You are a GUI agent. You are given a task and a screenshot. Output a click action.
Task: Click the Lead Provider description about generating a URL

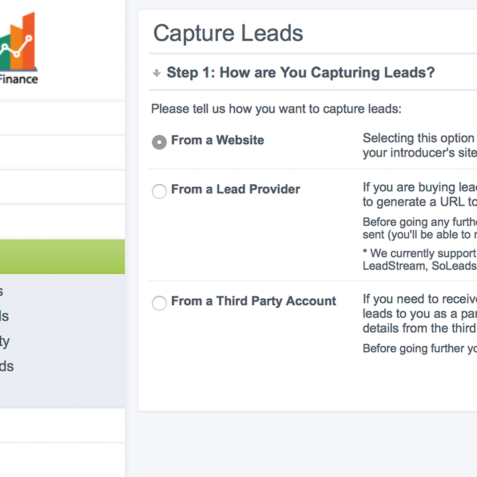tap(420, 195)
